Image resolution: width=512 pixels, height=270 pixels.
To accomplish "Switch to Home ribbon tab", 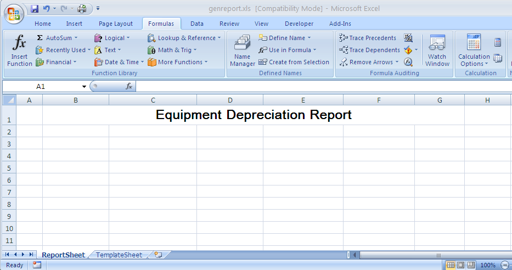I will (43, 24).
